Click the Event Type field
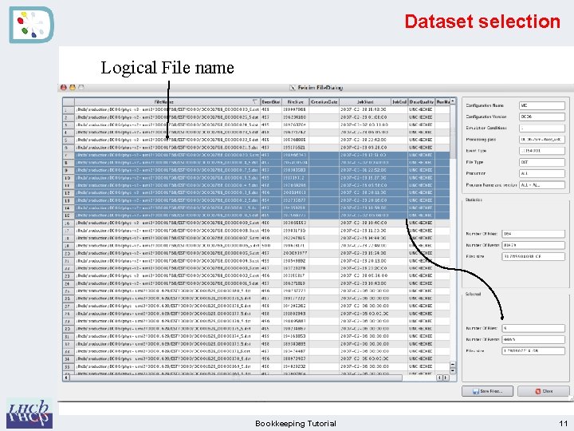Viewport: 574px width, 431px height. (542, 151)
